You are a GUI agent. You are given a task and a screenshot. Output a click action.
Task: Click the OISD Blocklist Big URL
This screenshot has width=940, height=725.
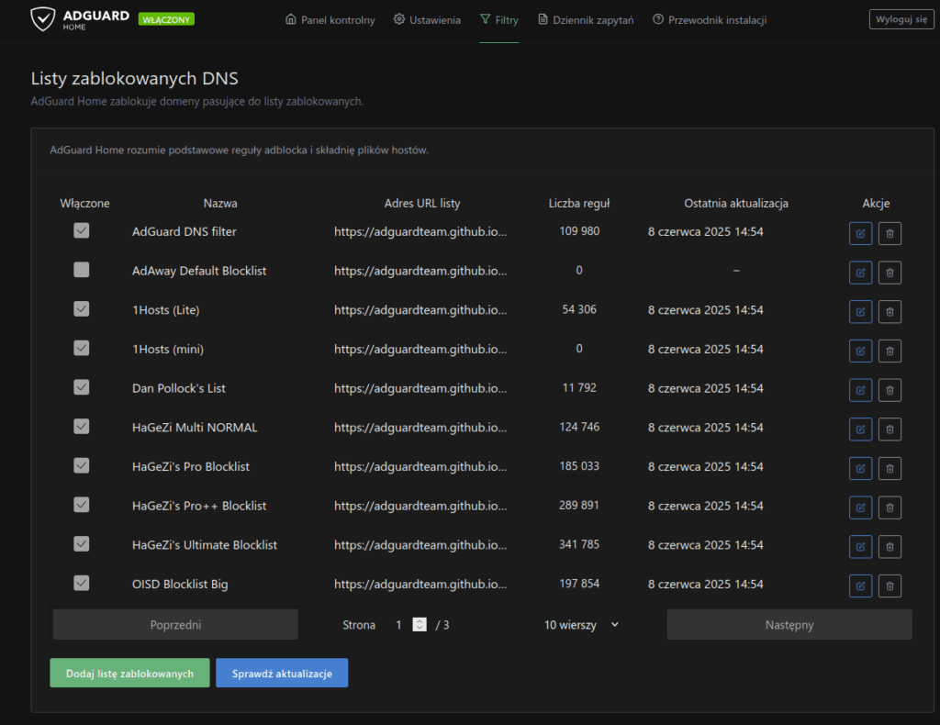pyautogui.click(x=420, y=584)
